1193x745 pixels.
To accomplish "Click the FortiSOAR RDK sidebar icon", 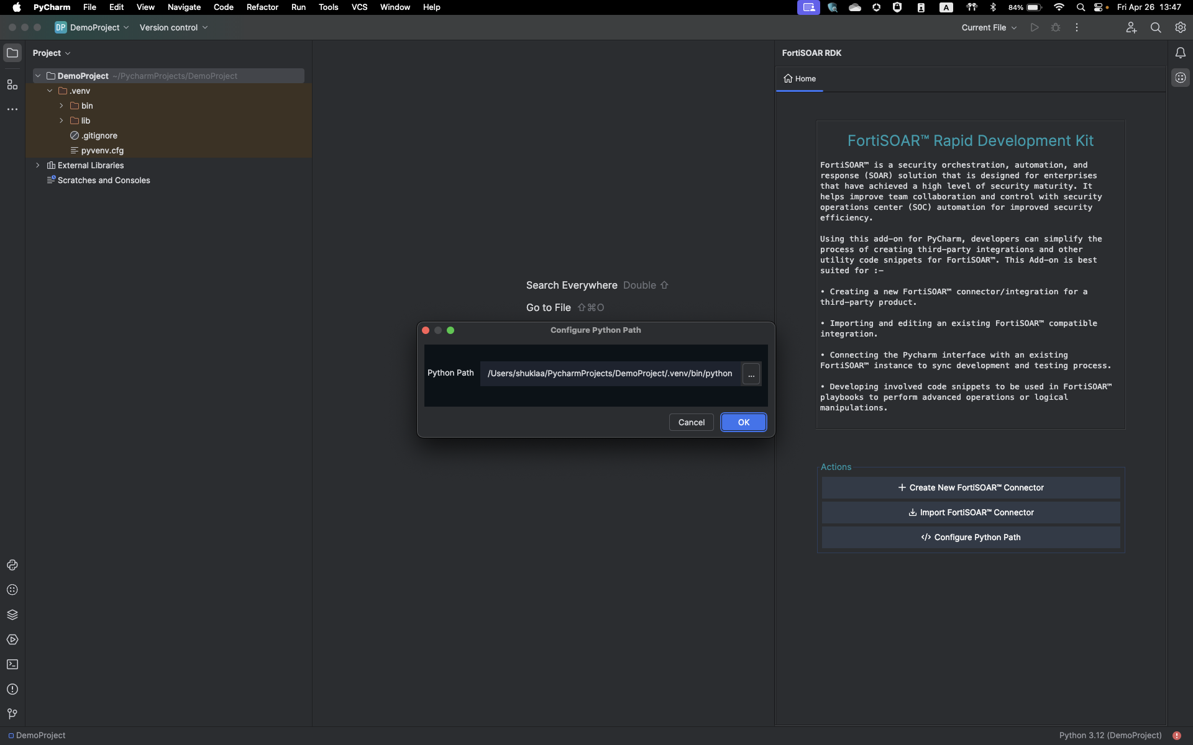I will [1180, 78].
